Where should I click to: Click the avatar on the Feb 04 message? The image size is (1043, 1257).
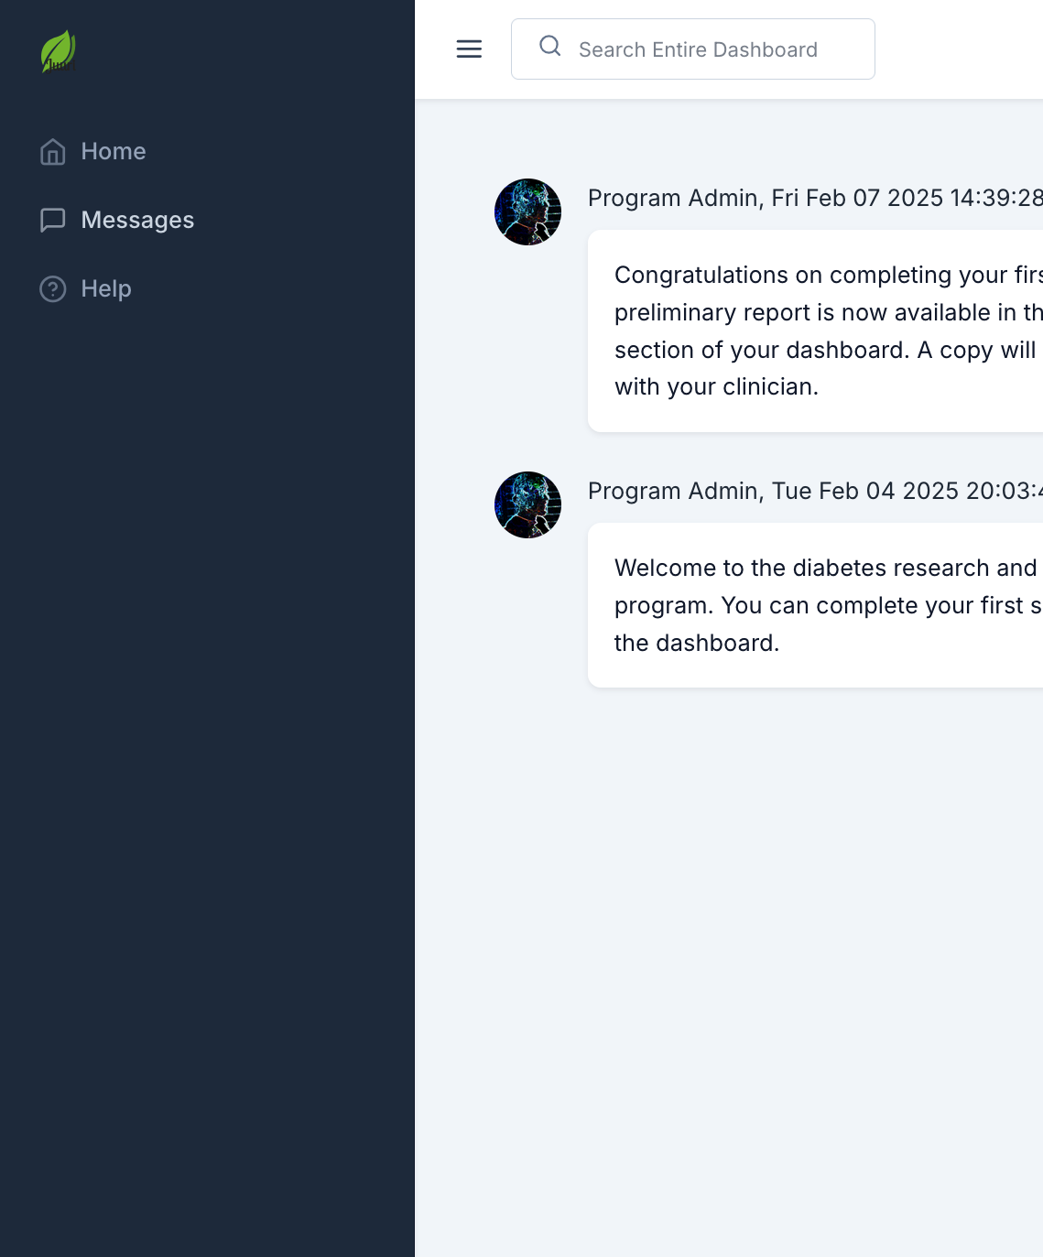click(527, 504)
